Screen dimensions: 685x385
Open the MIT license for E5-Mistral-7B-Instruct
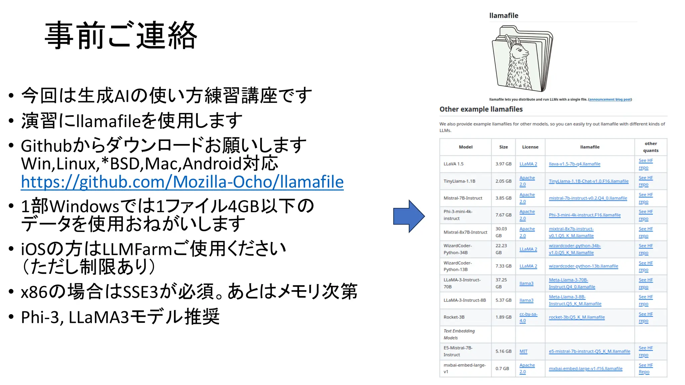pos(523,351)
